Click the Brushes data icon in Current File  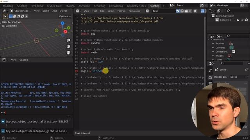point(231,43)
